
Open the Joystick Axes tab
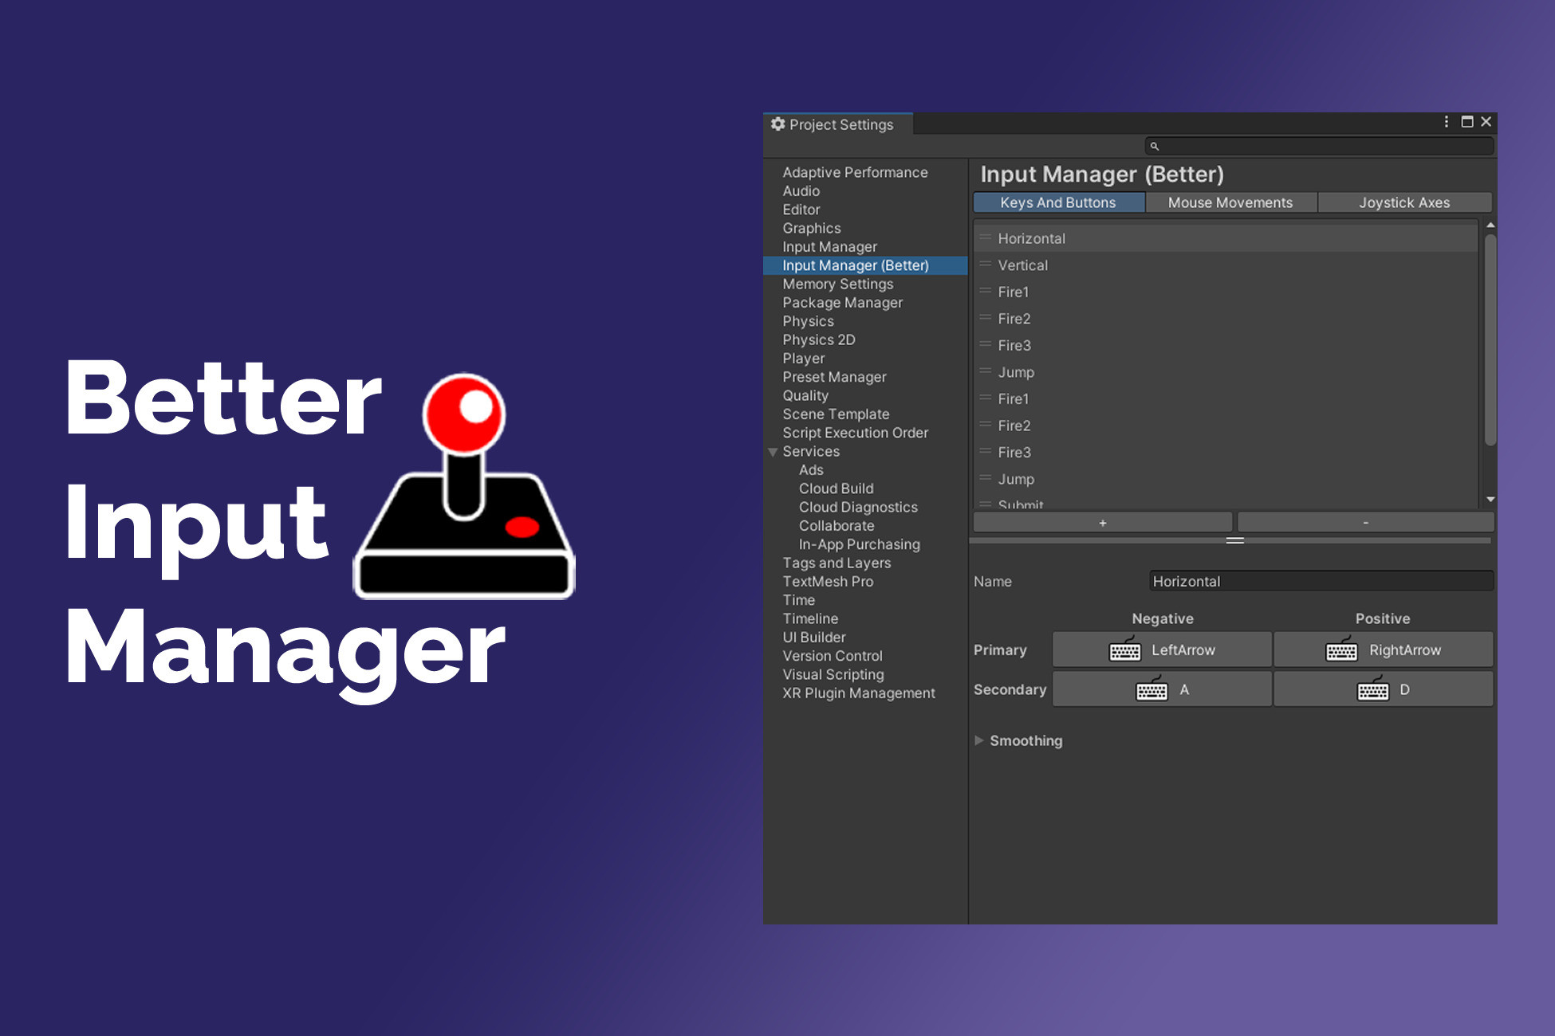click(x=1404, y=202)
